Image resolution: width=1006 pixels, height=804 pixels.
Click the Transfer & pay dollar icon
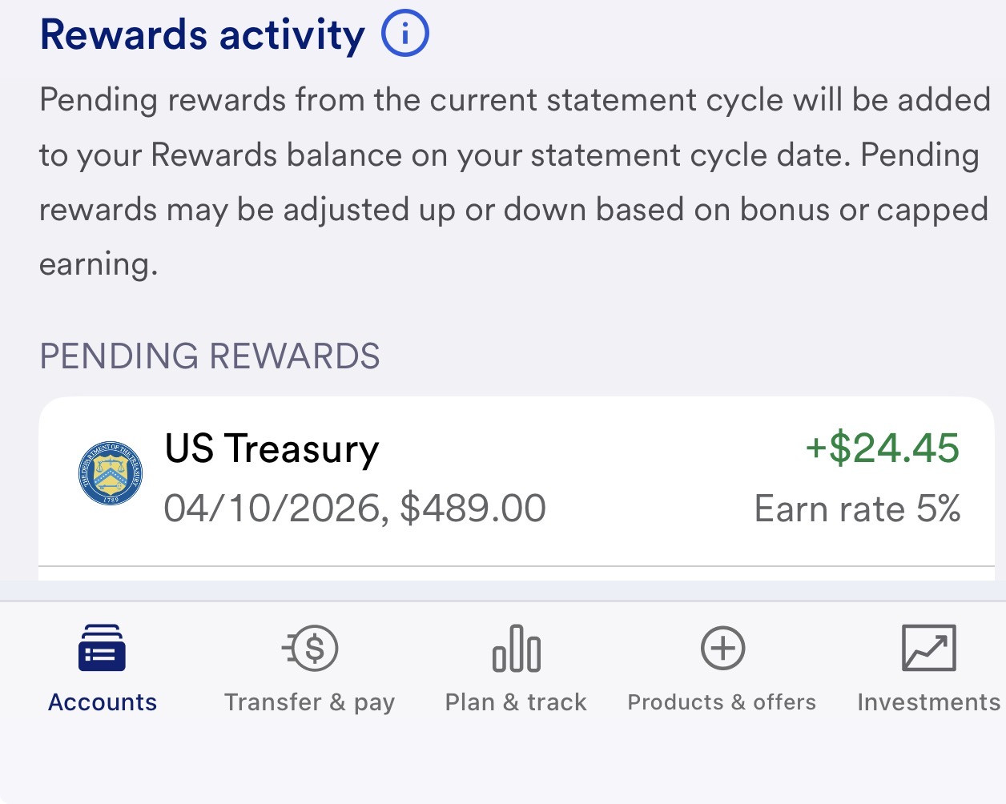[x=311, y=648]
